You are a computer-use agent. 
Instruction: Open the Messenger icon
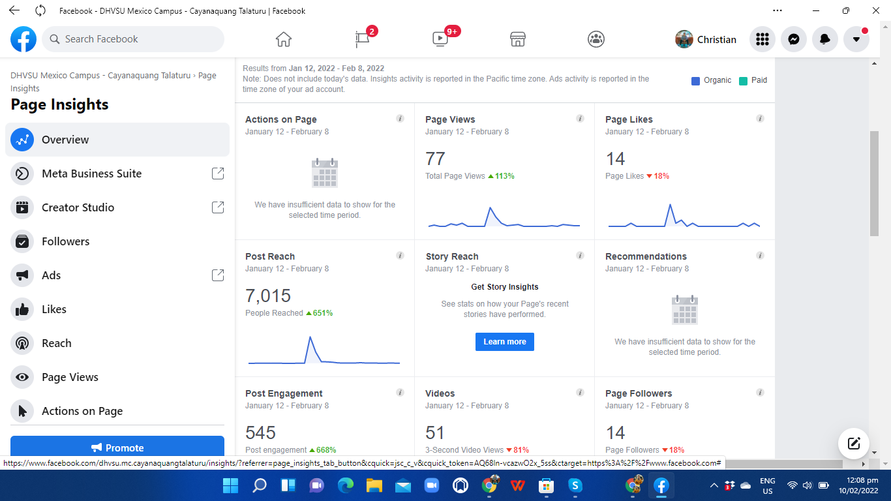[794, 39]
